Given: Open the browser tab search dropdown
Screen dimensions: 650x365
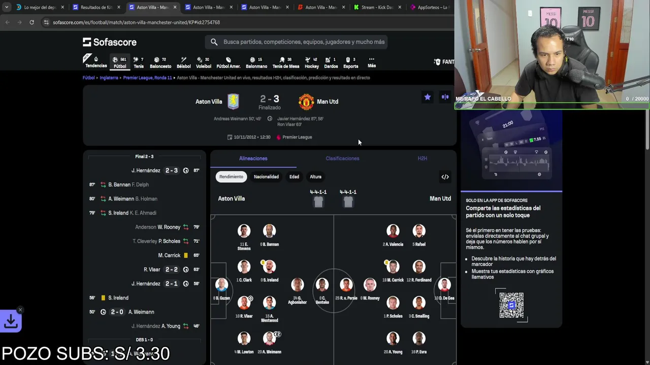Looking at the screenshot, I should [x=6, y=7].
